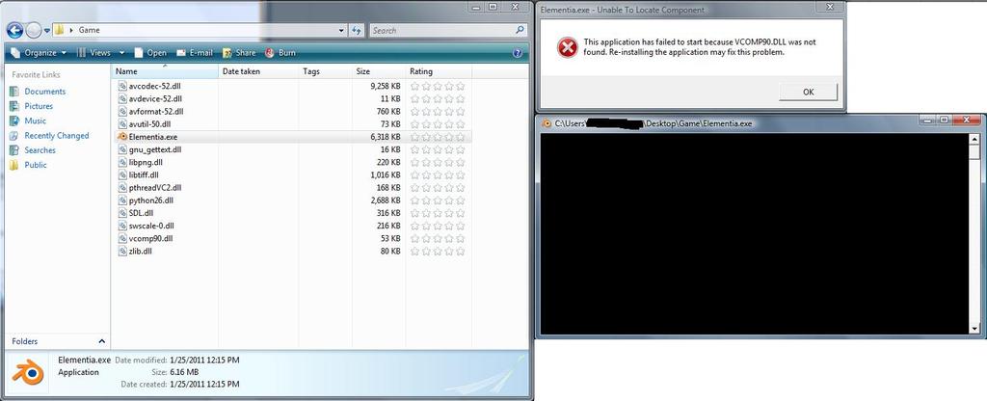Set first rating star for vcomp90.dll
Screen dimensions: 987x401
coord(414,238)
